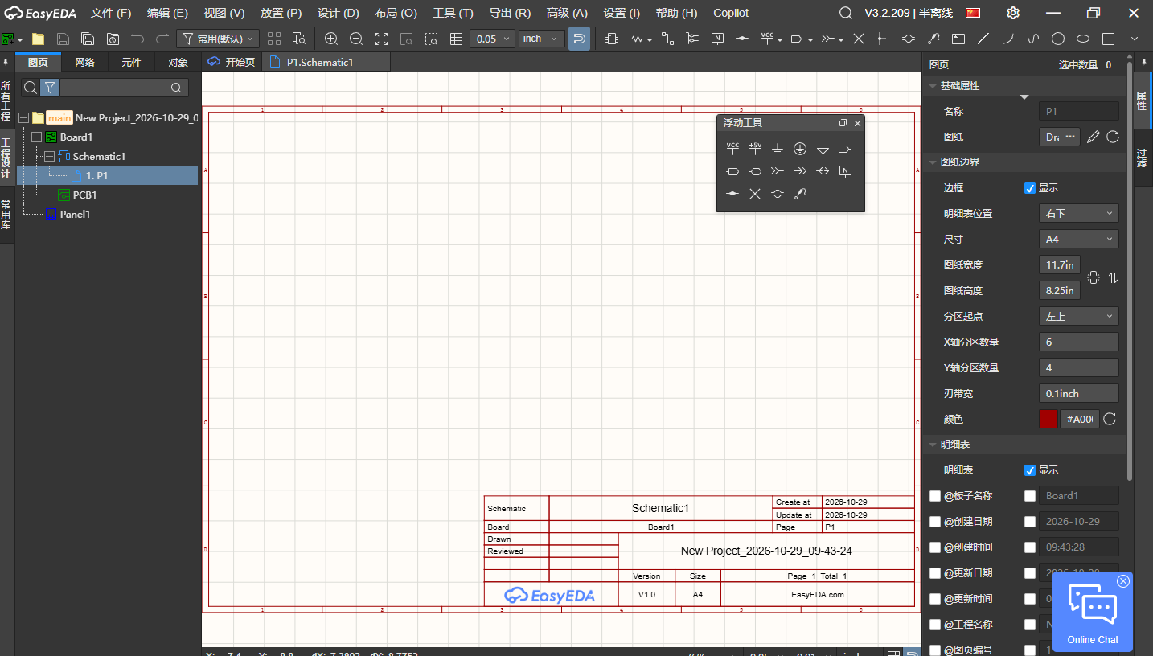Open the settings gear in title bar
Screen dimensions: 1153x656
pyautogui.click(x=1013, y=13)
